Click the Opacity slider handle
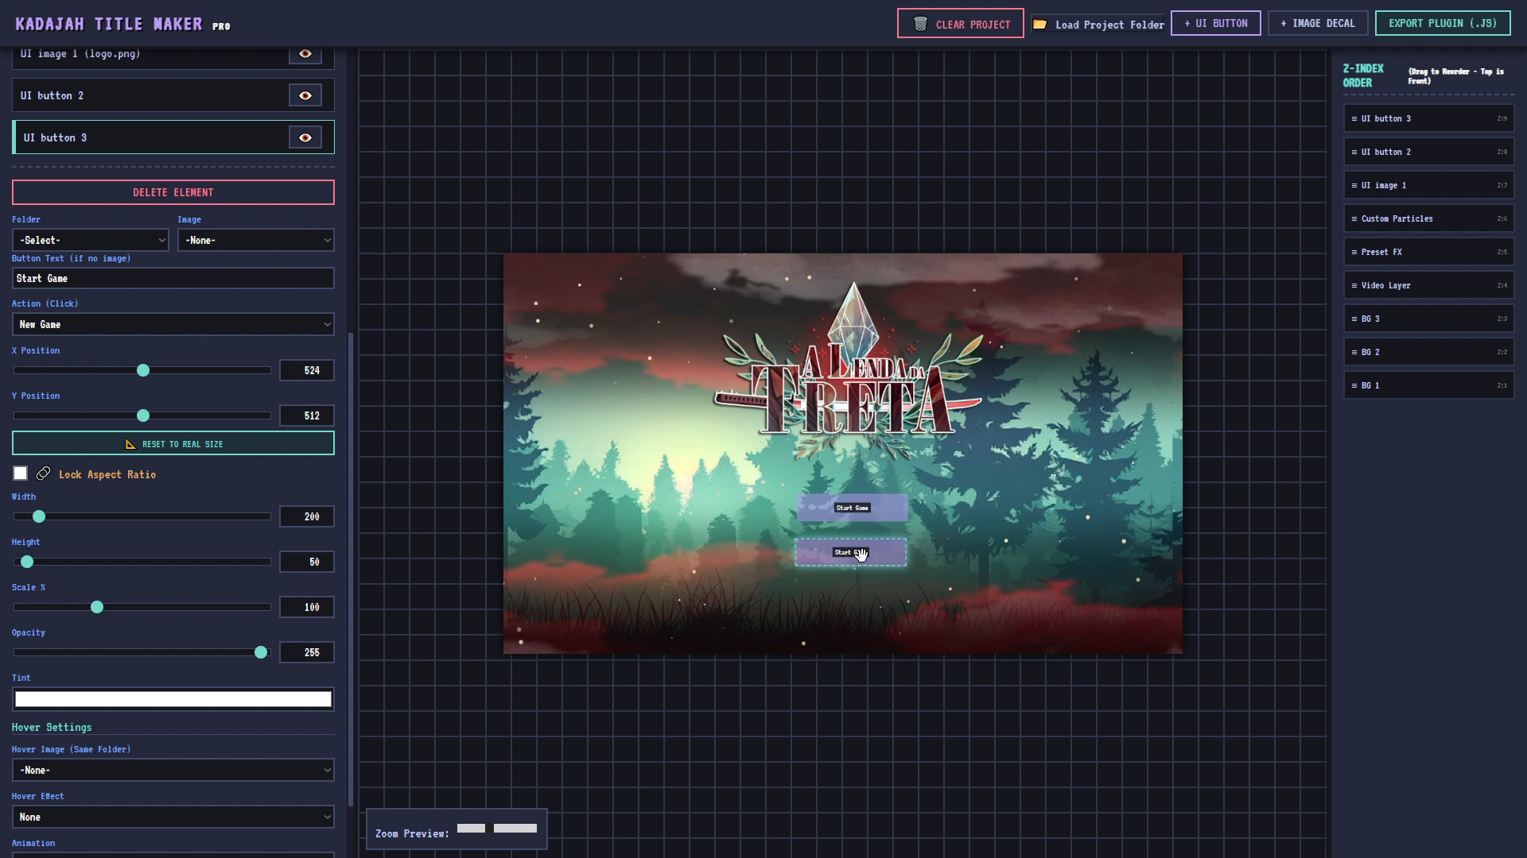Image resolution: width=1527 pixels, height=858 pixels. tap(261, 652)
